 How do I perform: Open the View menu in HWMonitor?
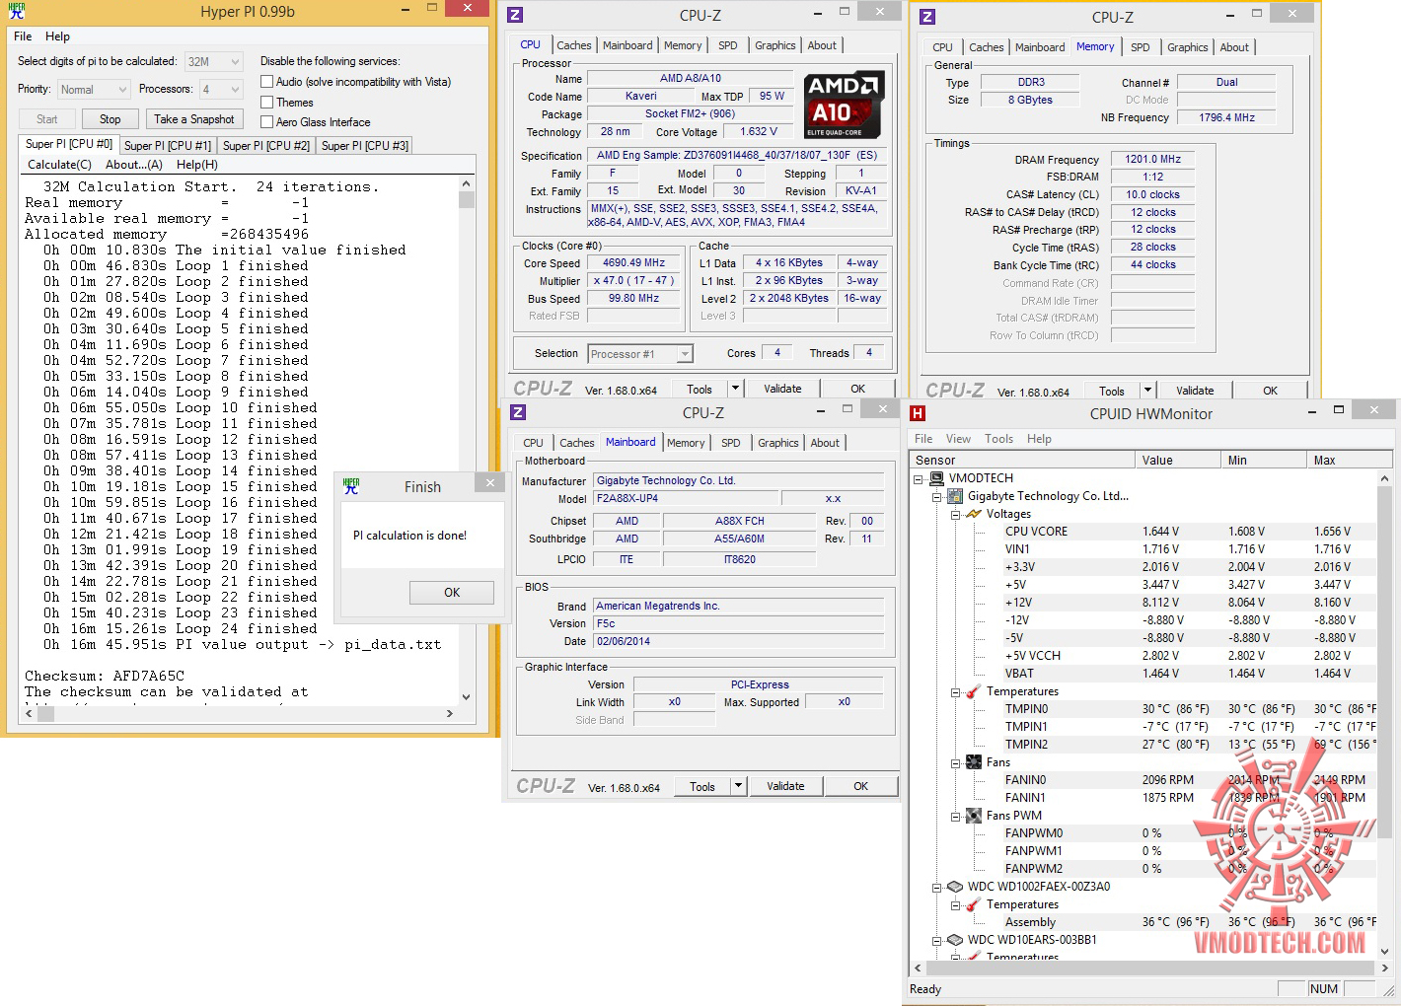pyautogui.click(x=958, y=439)
